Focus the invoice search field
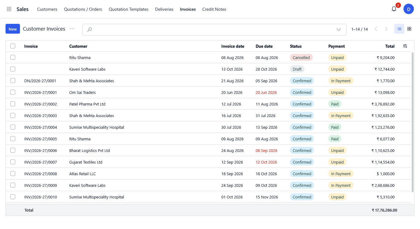This screenshot has width=420, height=229. [x=214, y=30]
